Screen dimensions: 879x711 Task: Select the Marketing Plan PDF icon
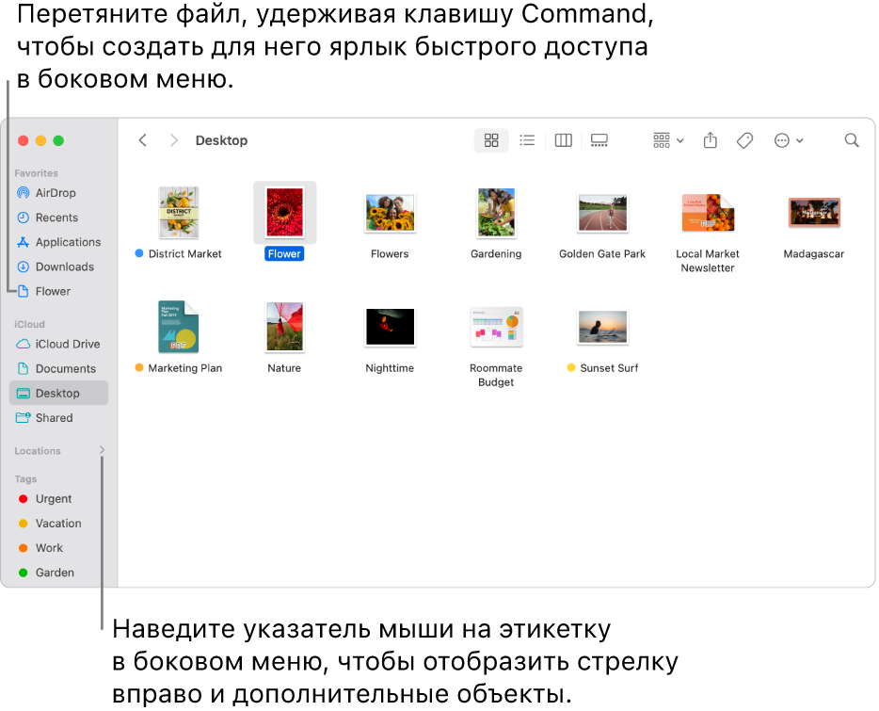(x=178, y=327)
